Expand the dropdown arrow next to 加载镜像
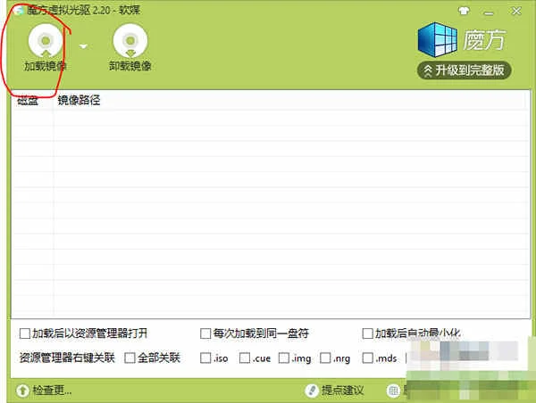The width and height of the screenshot is (536, 403). [83, 46]
